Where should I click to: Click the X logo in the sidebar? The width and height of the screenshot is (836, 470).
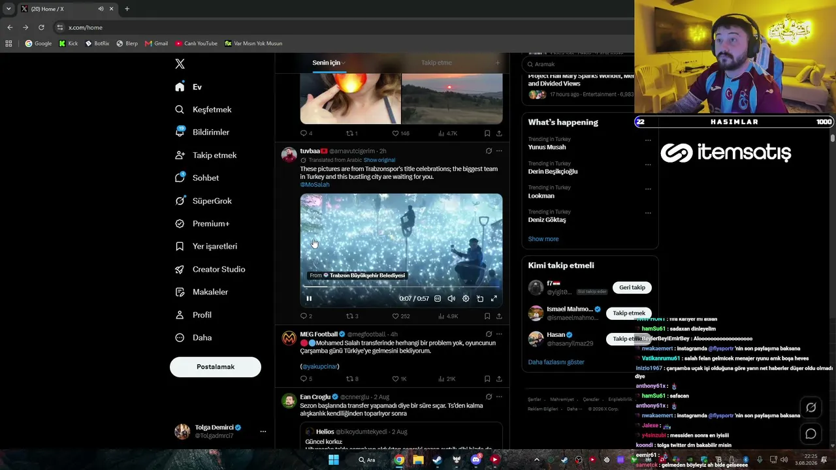[x=180, y=64]
